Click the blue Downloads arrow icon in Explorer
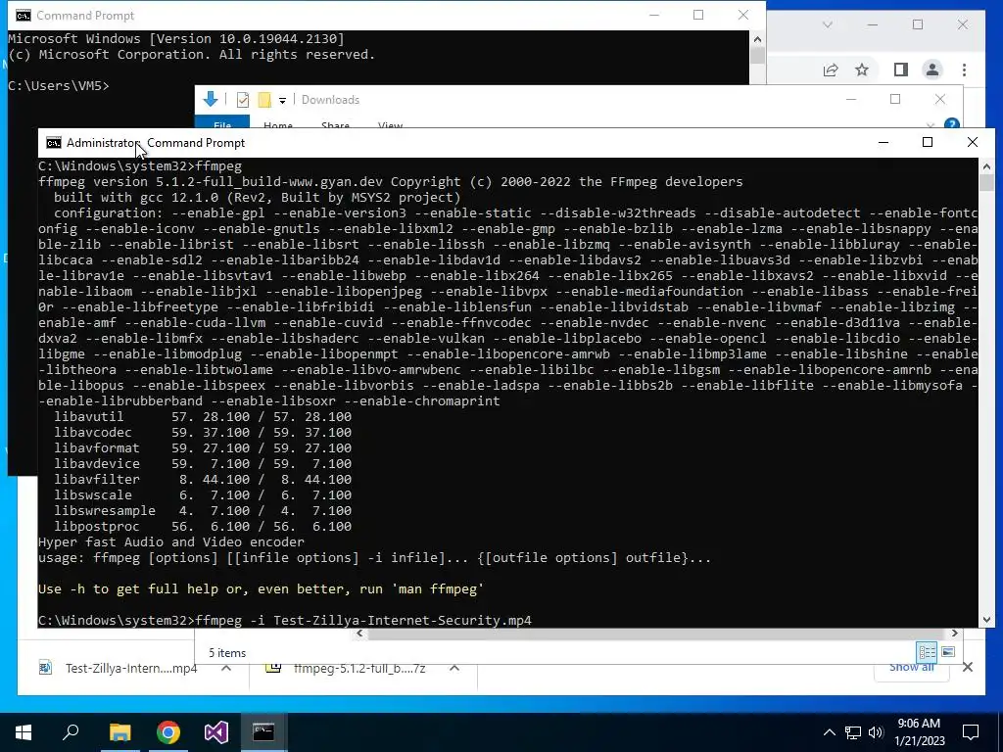The image size is (1003, 752). tap(211, 99)
